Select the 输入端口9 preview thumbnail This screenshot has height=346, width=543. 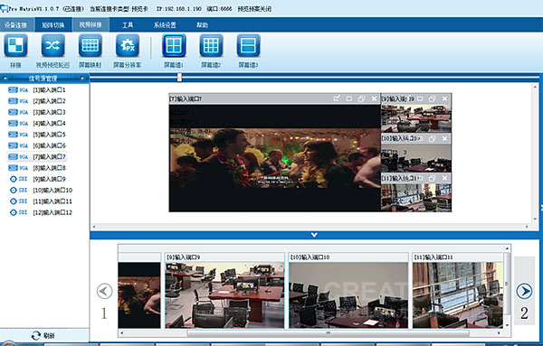[224, 290]
